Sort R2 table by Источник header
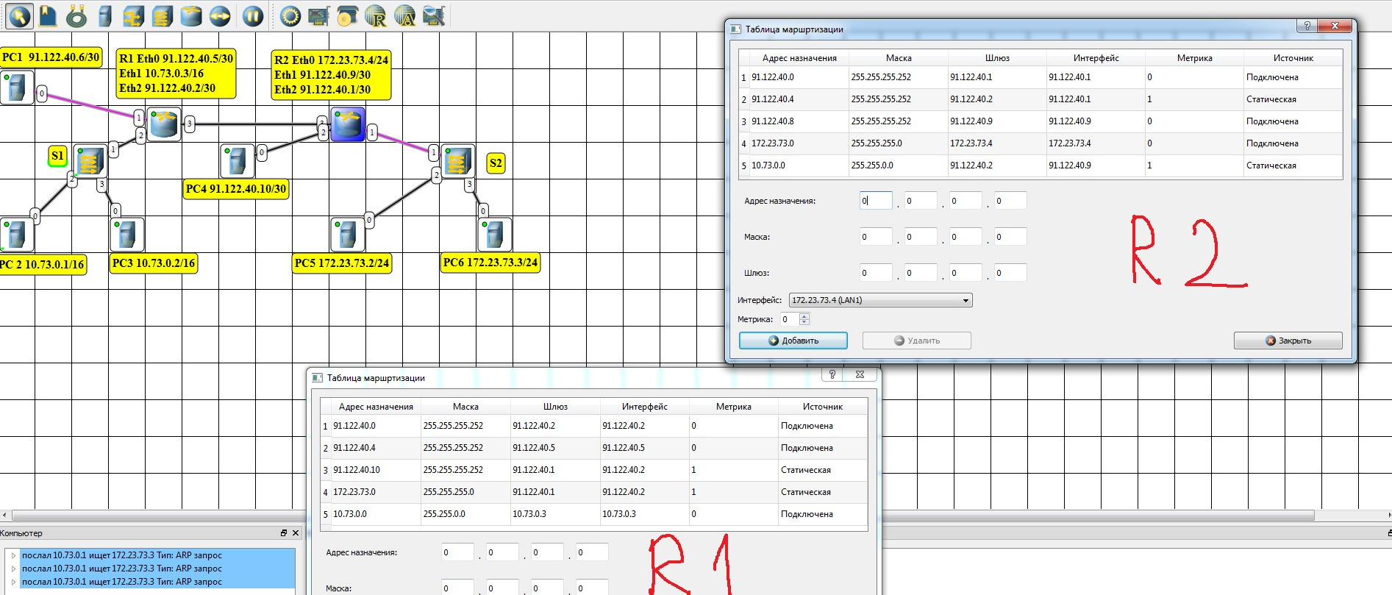This screenshot has width=1392, height=595. coord(1293,58)
